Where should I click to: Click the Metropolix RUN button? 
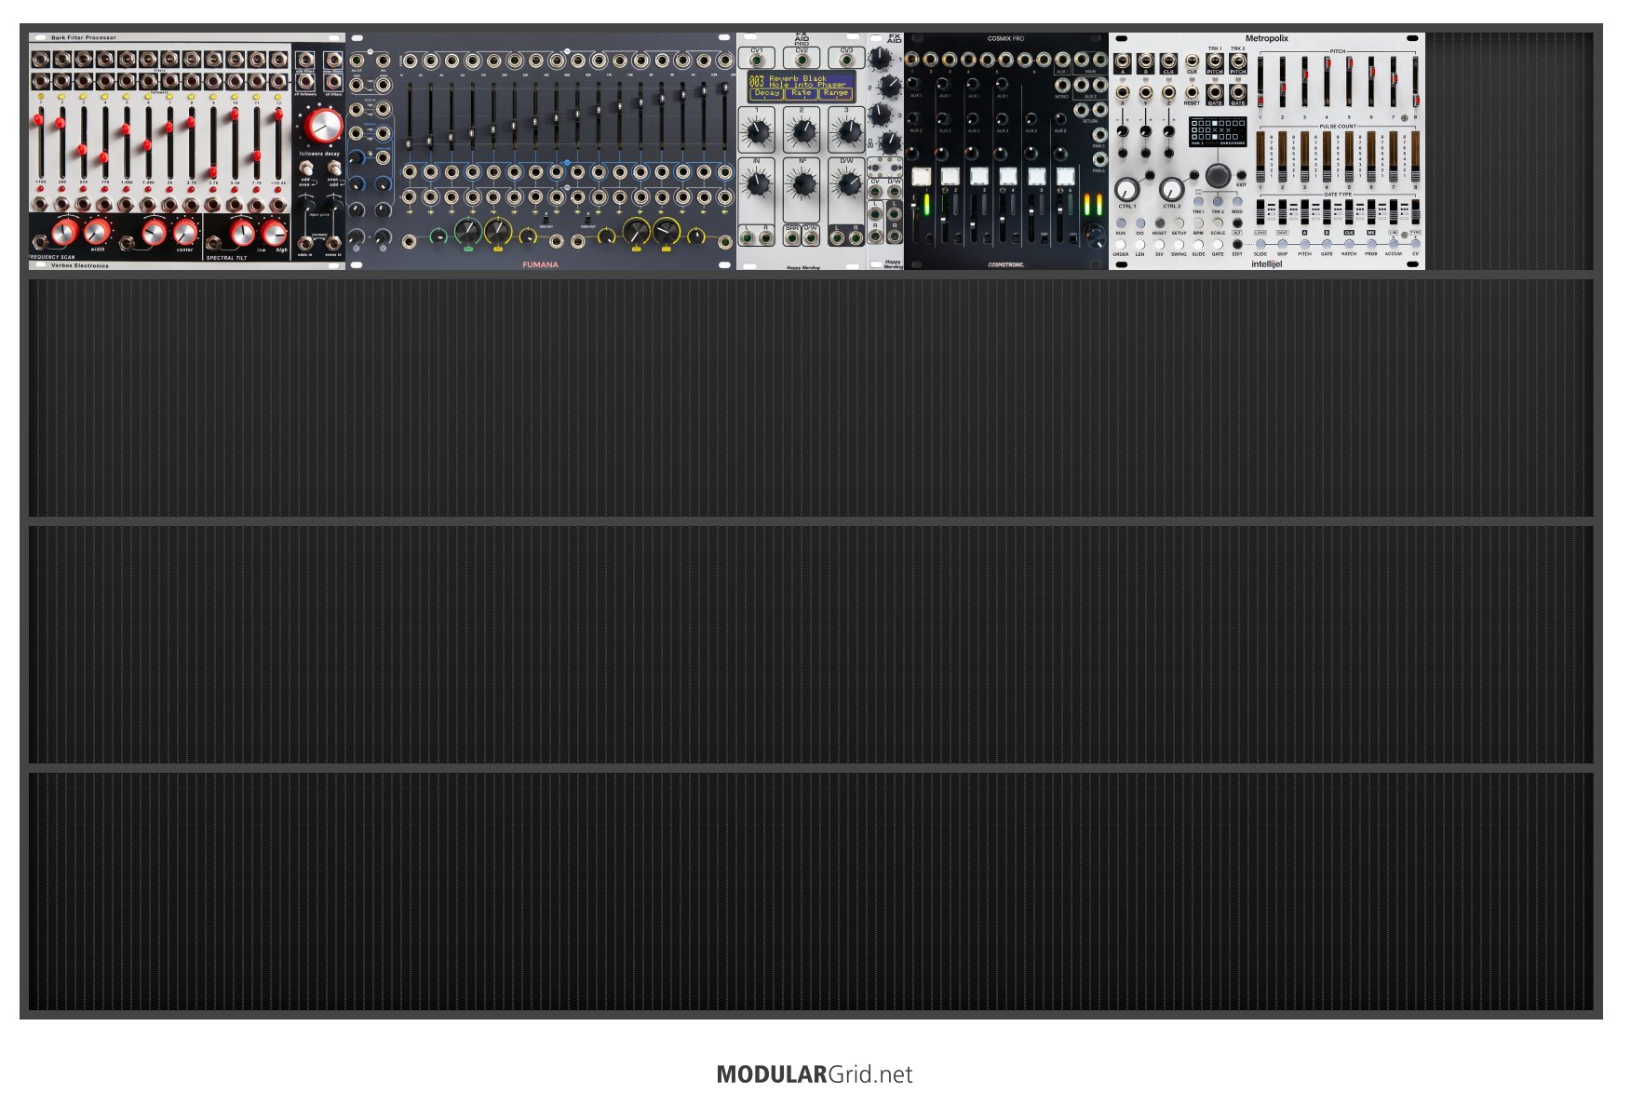click(1121, 223)
